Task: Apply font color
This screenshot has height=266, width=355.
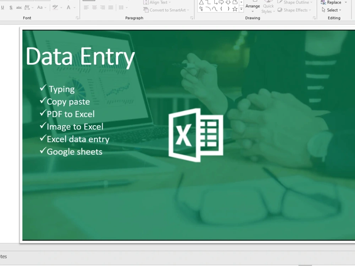Action: (x=69, y=7)
